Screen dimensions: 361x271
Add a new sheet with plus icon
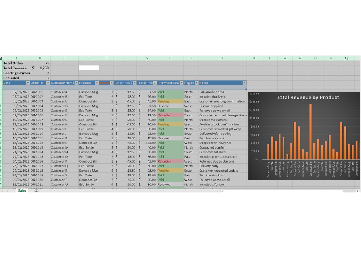click(36, 191)
